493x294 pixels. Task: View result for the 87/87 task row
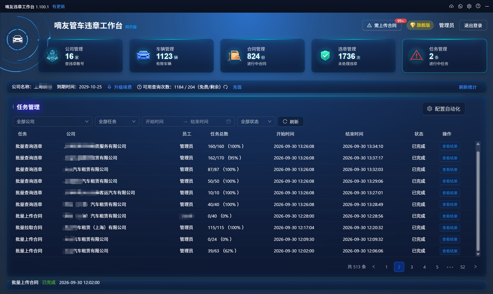(450, 170)
